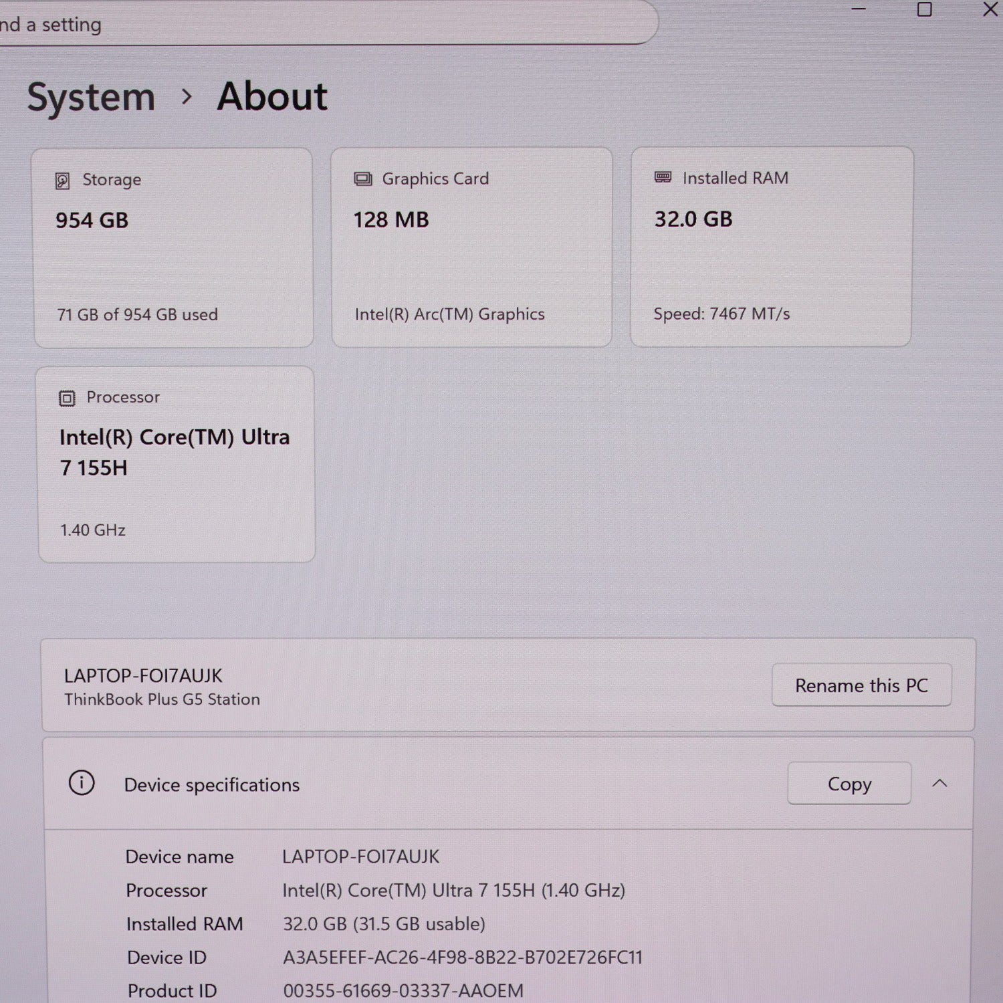1003x1003 pixels.
Task: Copy the device specifications
Action: coord(849,783)
